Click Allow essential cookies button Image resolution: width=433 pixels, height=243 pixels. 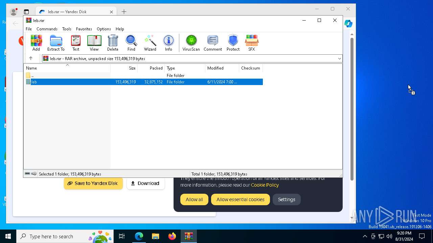[x=240, y=199]
